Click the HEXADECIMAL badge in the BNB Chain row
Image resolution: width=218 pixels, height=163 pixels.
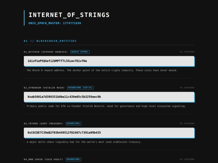(73, 159)
